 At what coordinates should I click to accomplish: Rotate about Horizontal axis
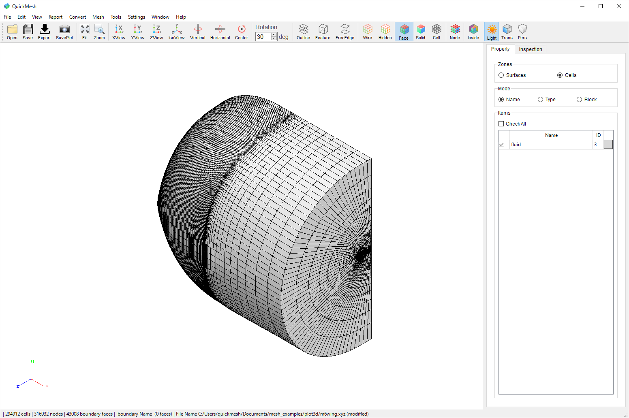pyautogui.click(x=220, y=32)
